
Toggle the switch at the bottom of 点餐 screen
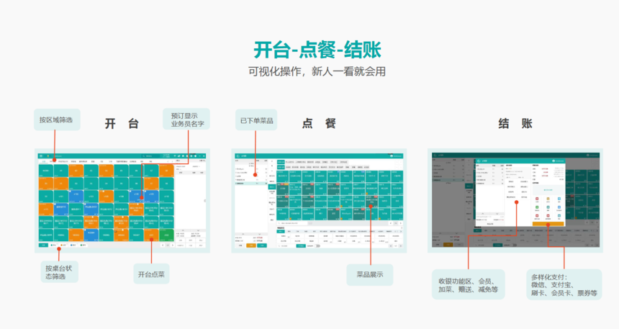[x=317, y=245]
